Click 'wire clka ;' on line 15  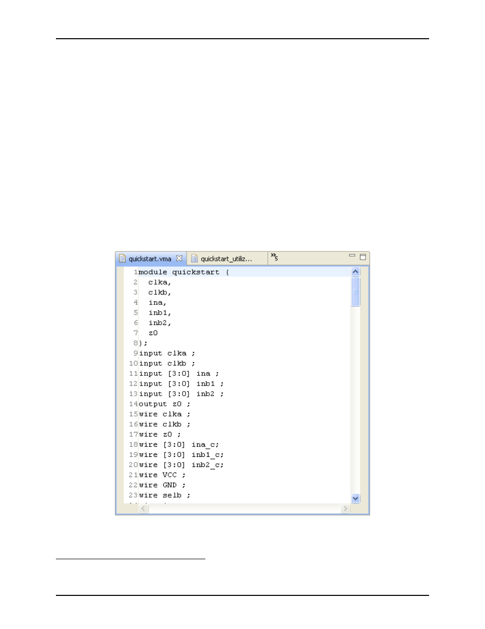[165, 415]
